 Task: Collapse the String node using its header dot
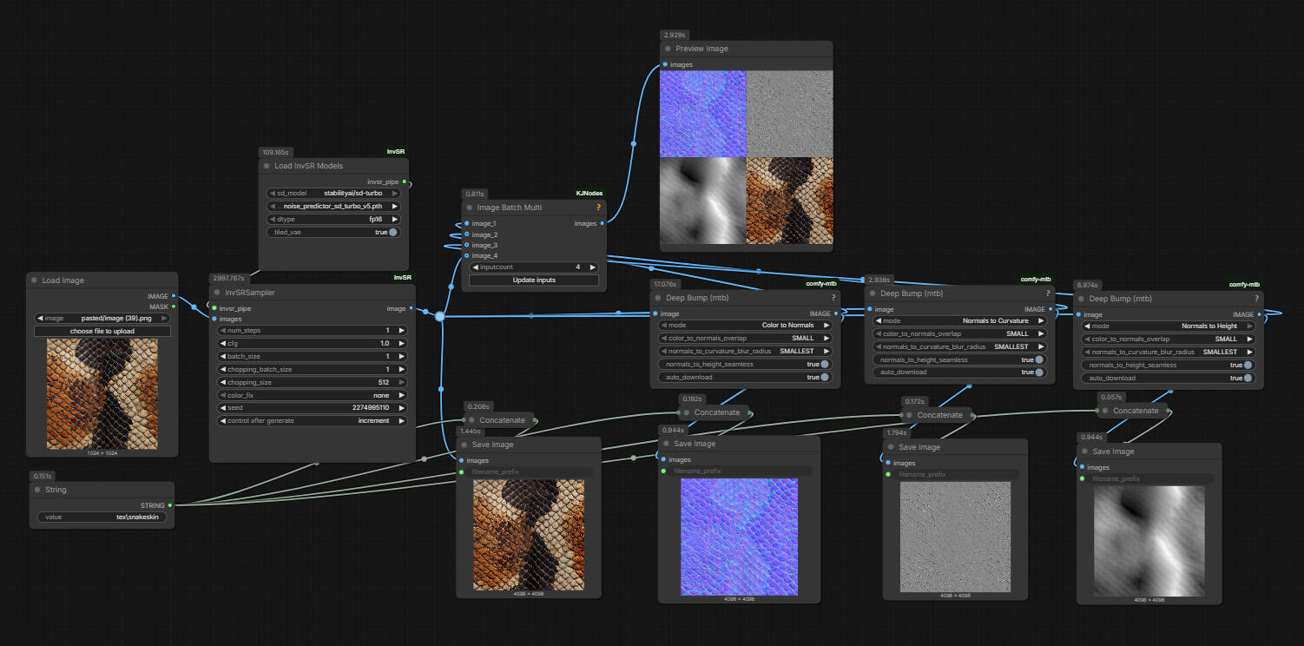coord(37,490)
